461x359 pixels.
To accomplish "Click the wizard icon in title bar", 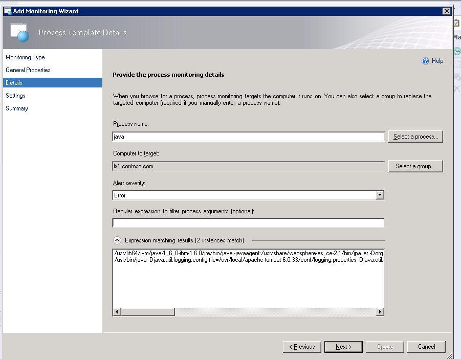I will click(8, 11).
